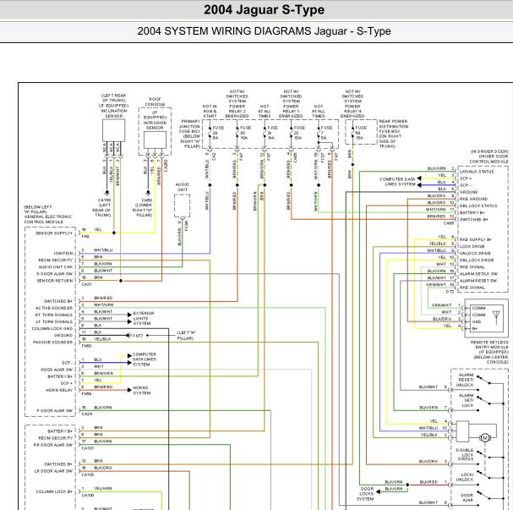Click the LR DOOR AJAR SW pin label

click(x=53, y=471)
